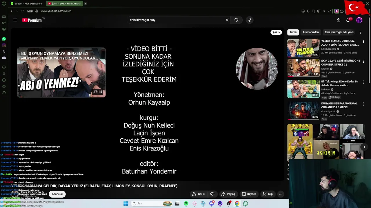Select the Aramanızdan filter chip
Screen dimensions: 371x208
pyautogui.click(x=311, y=32)
